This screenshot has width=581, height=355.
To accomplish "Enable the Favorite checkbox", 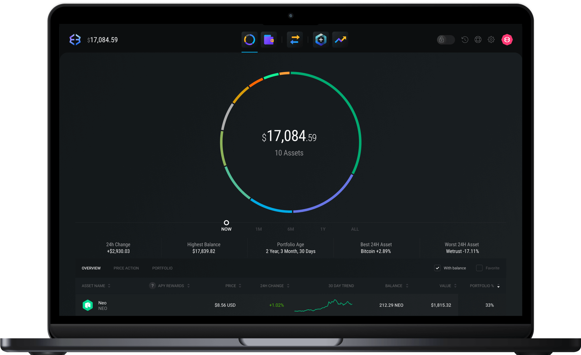I will coord(479,268).
